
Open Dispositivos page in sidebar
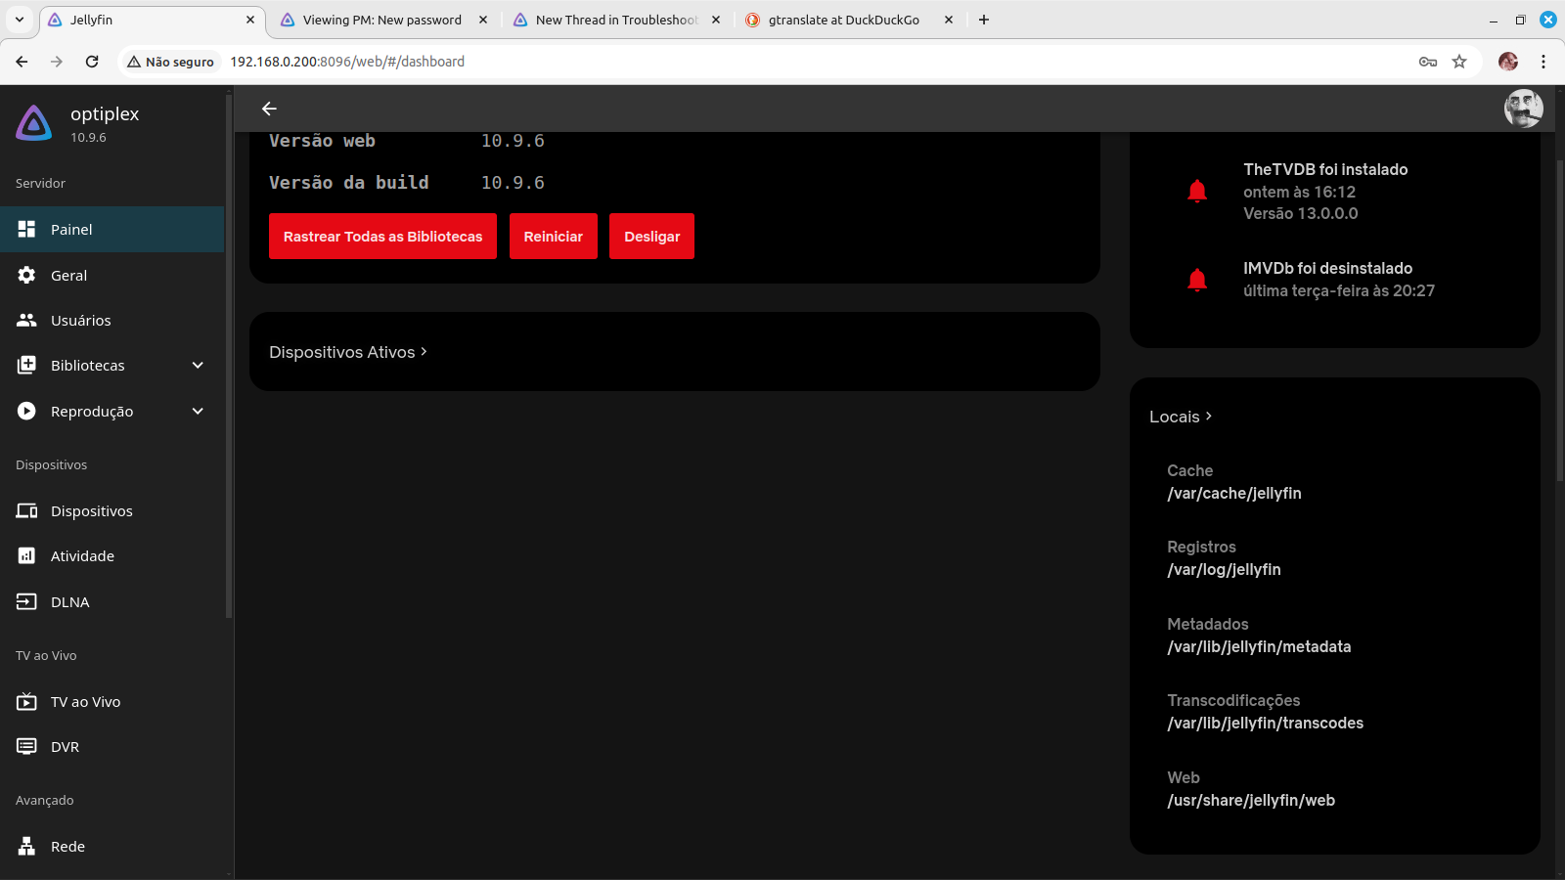[91, 511]
